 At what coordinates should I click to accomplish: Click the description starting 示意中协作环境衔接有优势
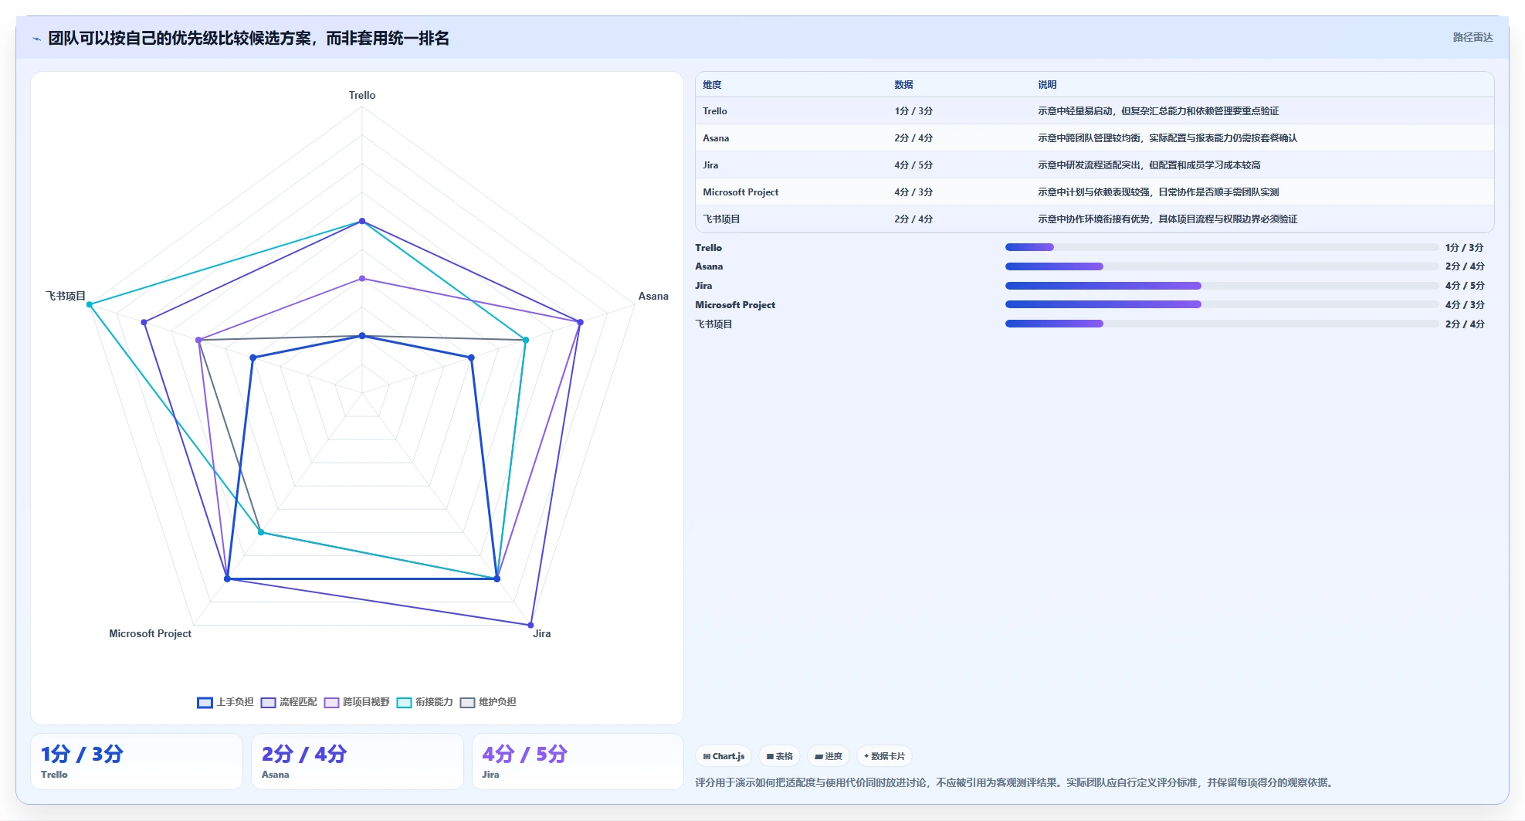[1167, 219]
